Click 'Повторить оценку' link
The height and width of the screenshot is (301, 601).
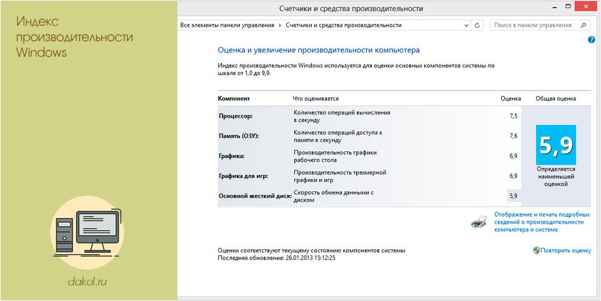point(566,251)
